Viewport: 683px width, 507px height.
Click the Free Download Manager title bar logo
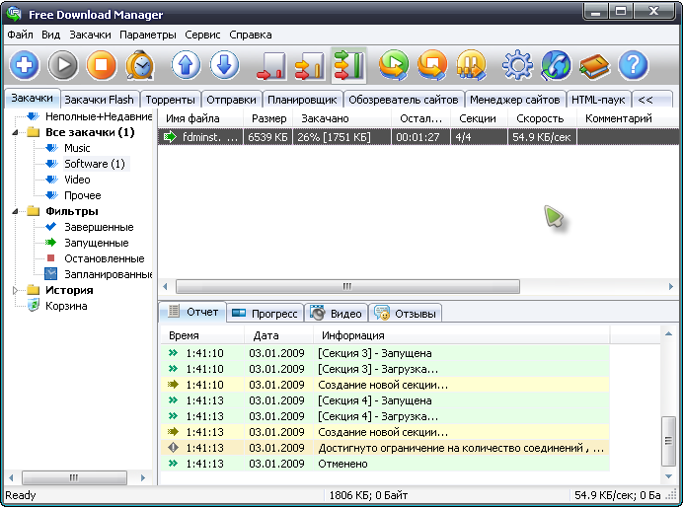point(14,14)
